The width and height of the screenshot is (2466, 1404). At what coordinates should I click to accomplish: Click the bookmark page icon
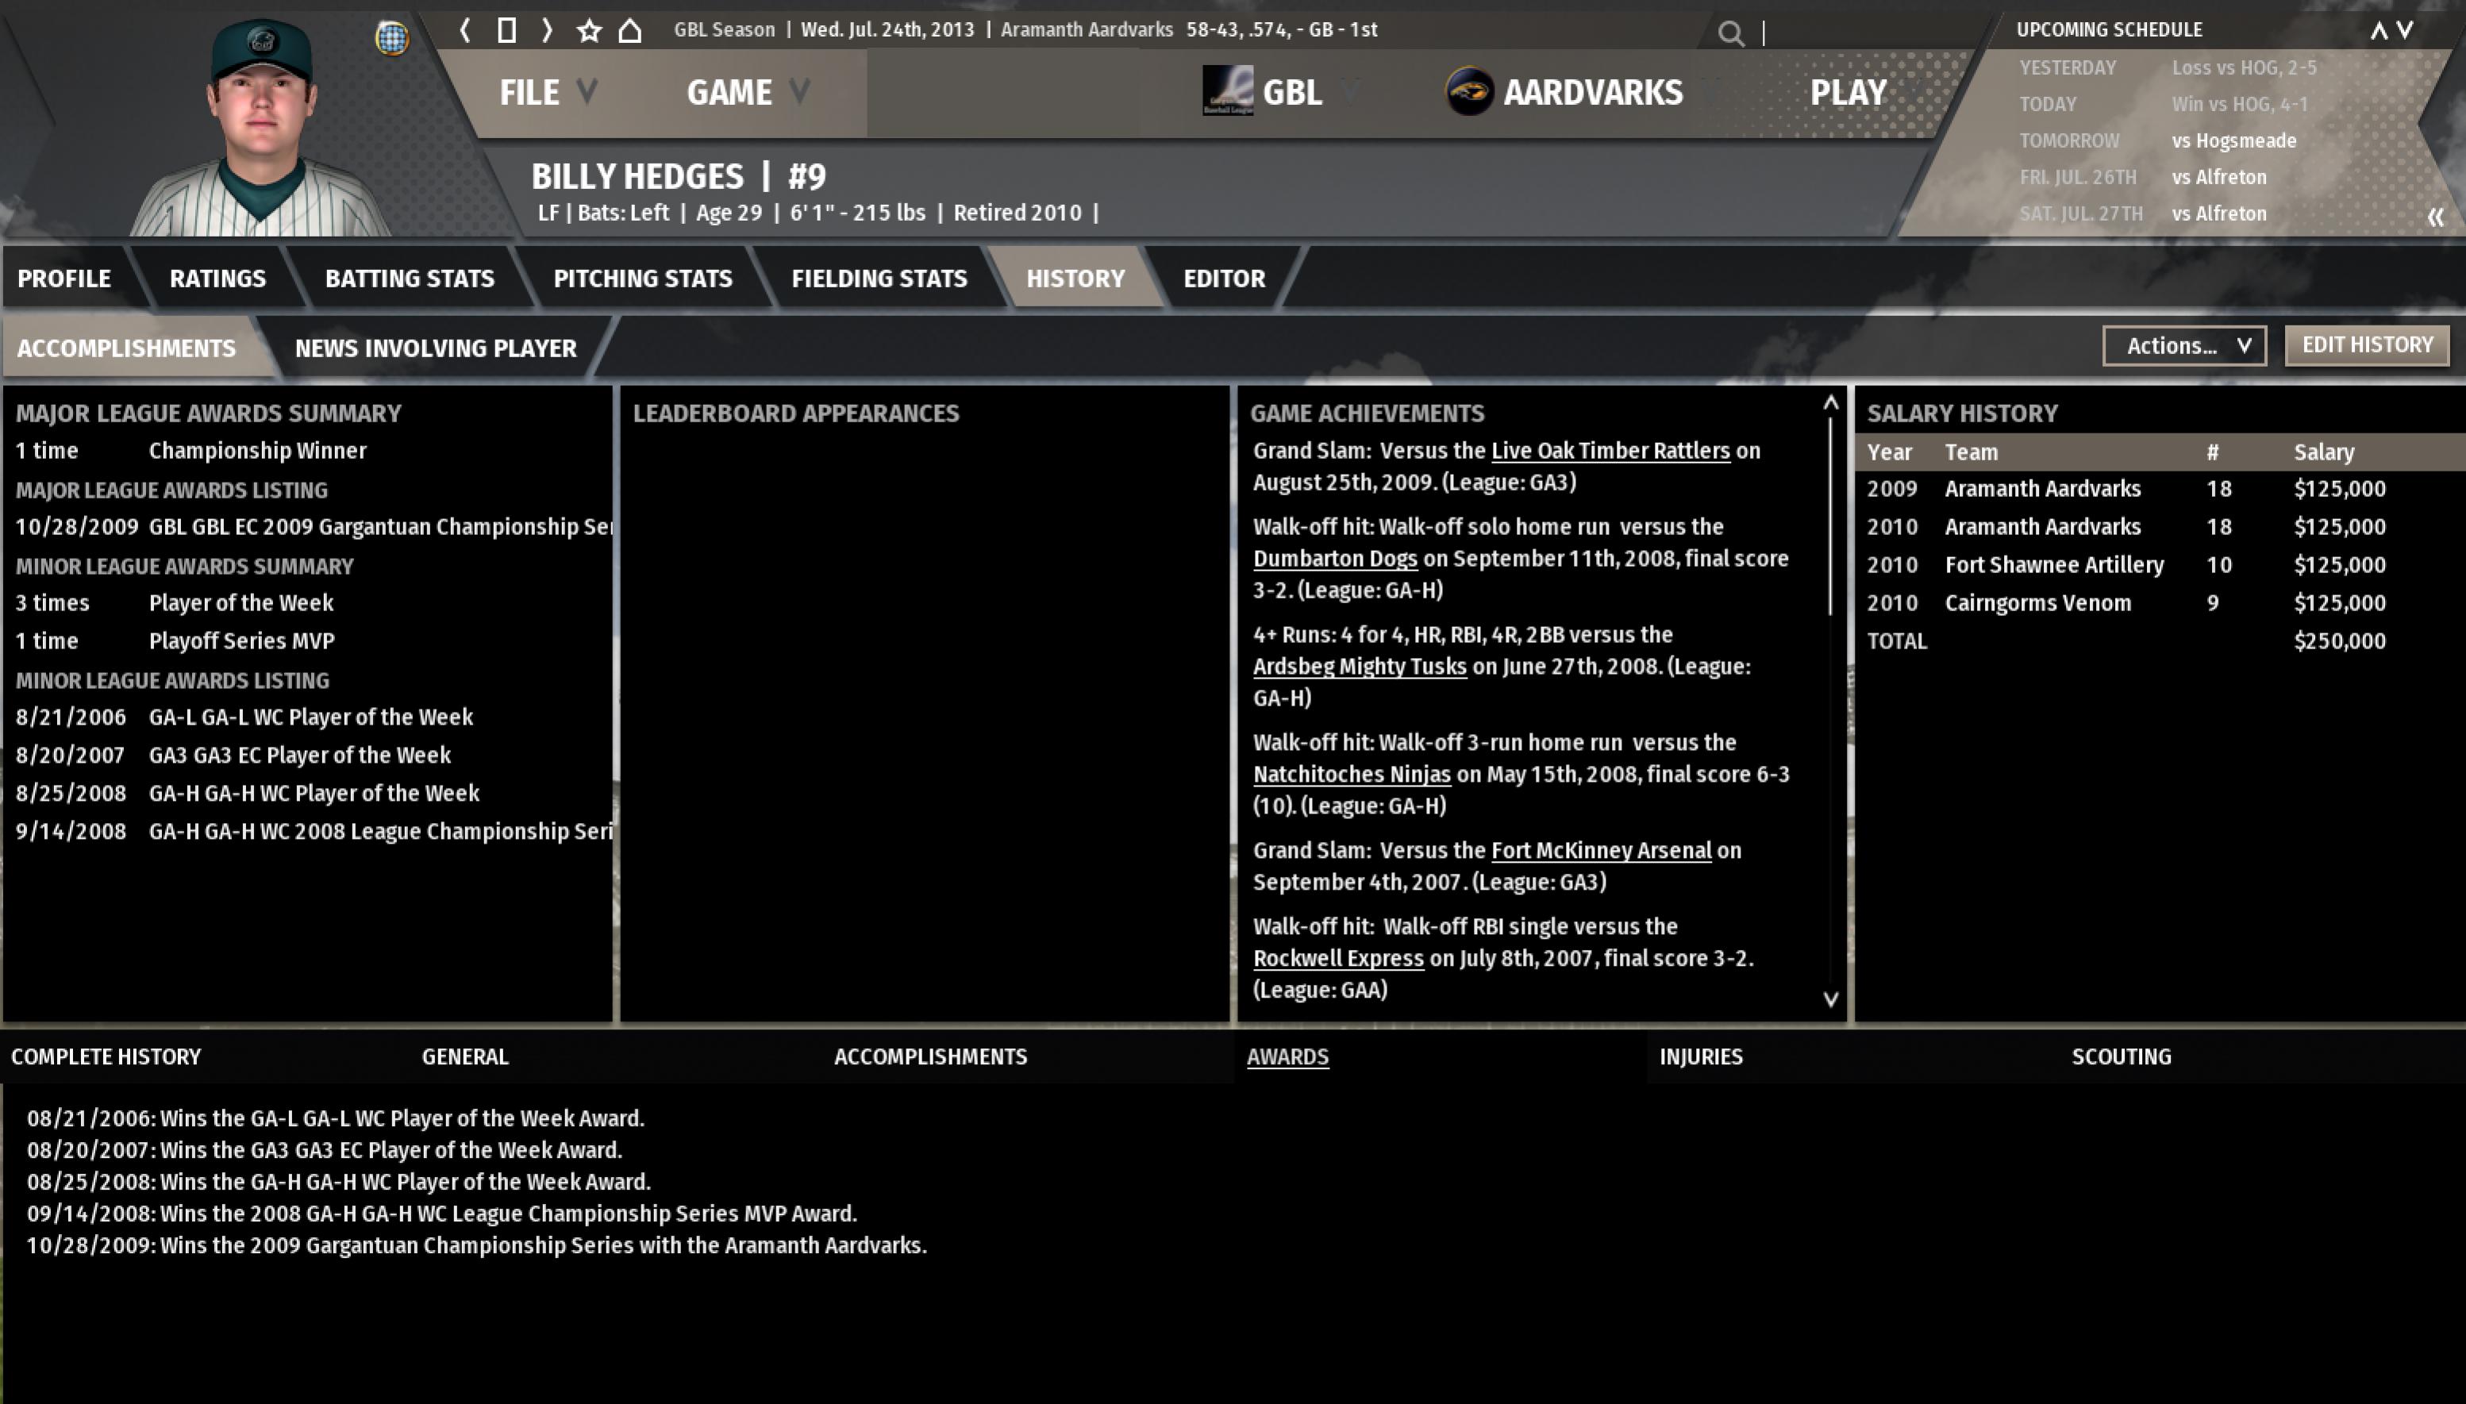coord(506,30)
